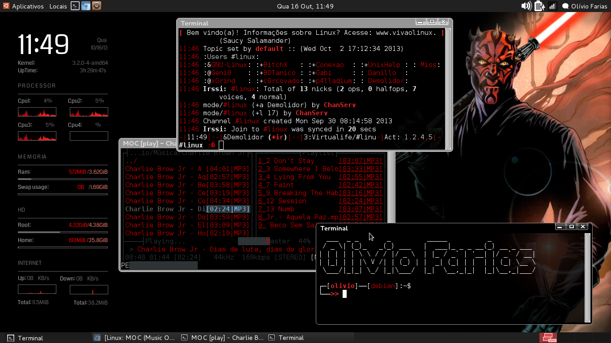
Task: Open the third launcher icon in top panel
Action: pyautogui.click(x=97, y=6)
